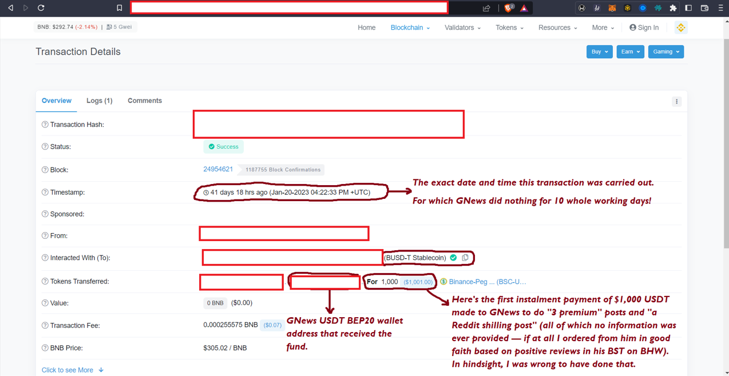Click the 0 BNB value badge
The width and height of the screenshot is (729, 376).
click(x=215, y=303)
